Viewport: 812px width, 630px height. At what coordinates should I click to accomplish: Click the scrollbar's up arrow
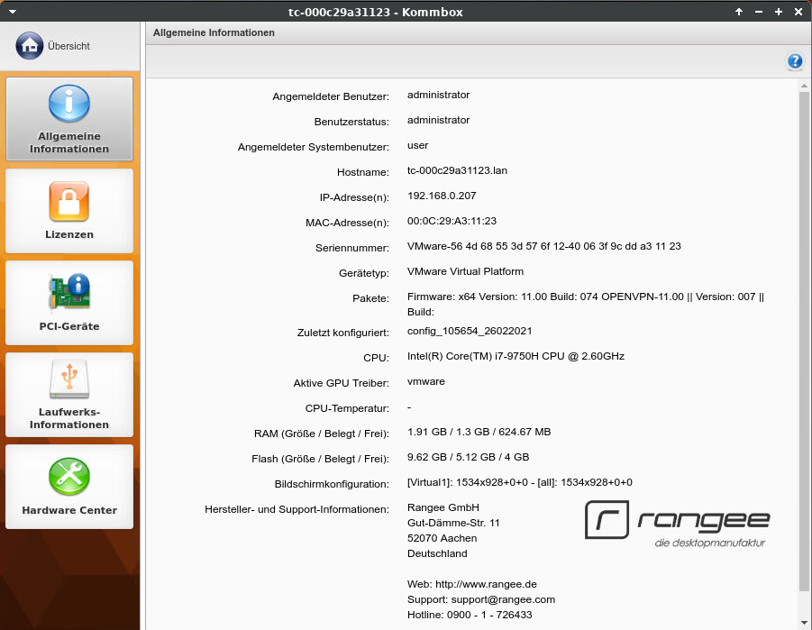[x=804, y=84]
